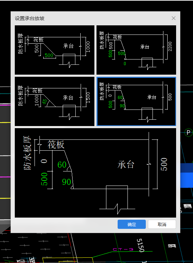The height and width of the screenshot is (263, 193).
Task: Click the 承台 label in large preview
Action: point(126,164)
